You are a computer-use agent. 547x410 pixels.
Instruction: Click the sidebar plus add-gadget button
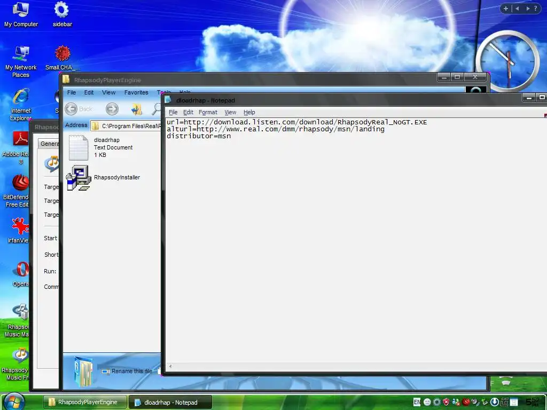[506, 9]
